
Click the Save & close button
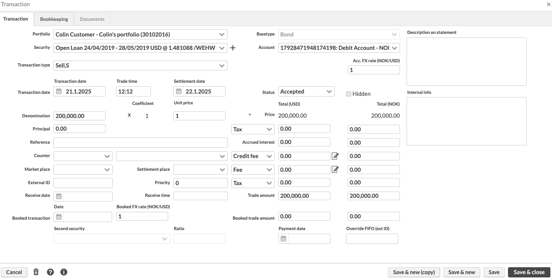pos(529,272)
